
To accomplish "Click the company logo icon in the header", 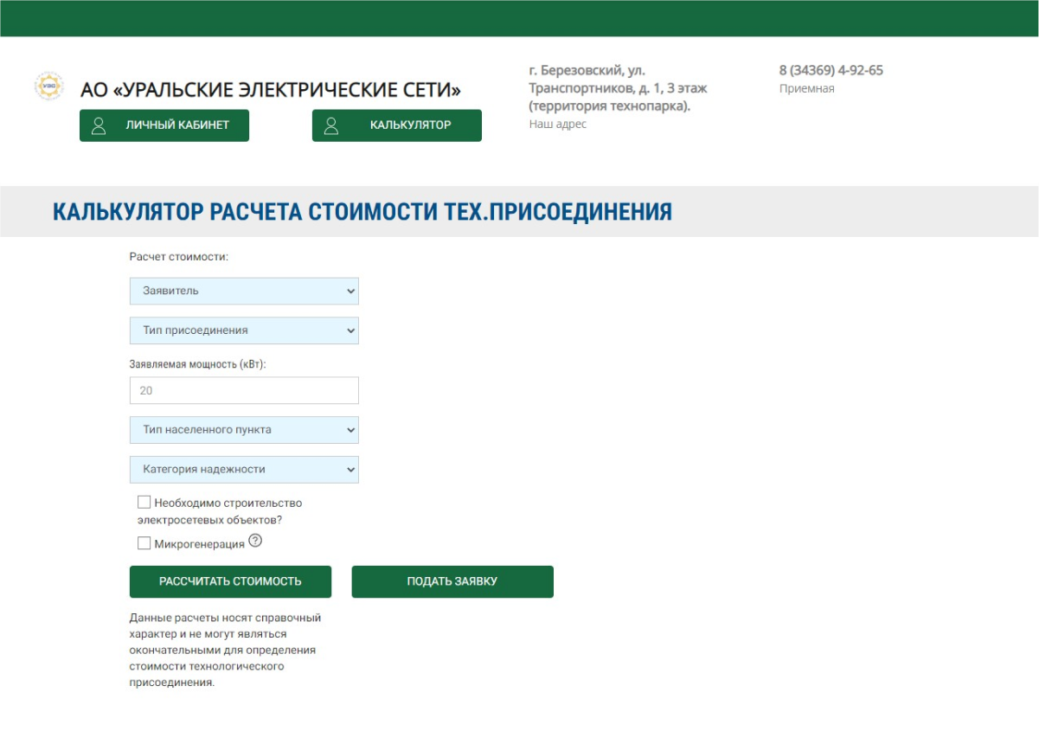I will pos(49,86).
